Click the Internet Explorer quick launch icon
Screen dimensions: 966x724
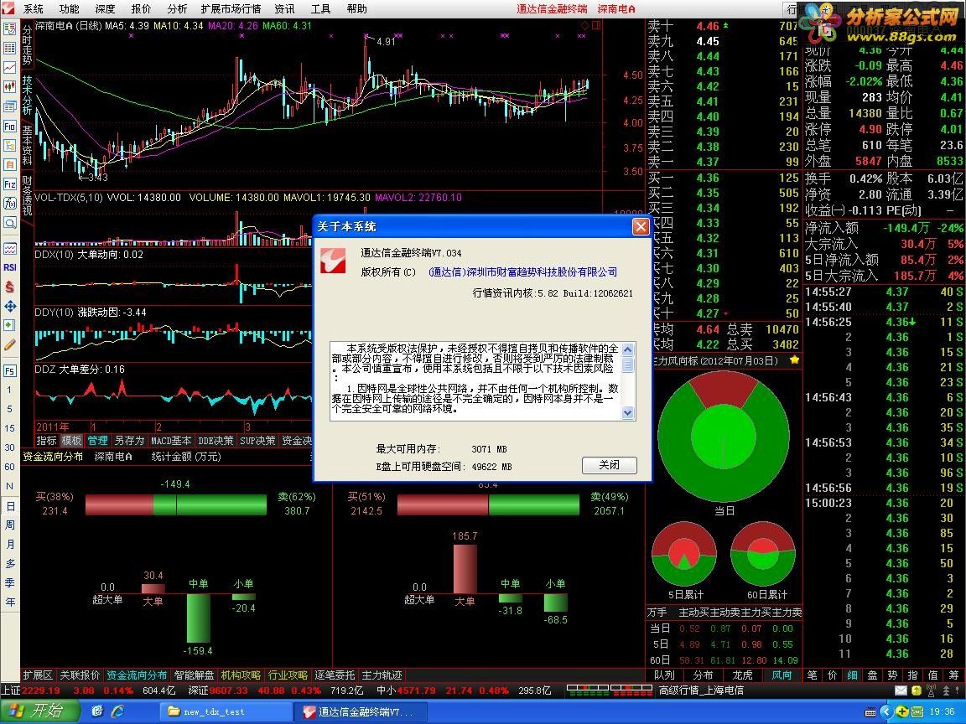coord(117,711)
